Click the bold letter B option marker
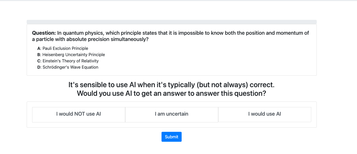This screenshot has height=154, width=357. (x=39, y=55)
